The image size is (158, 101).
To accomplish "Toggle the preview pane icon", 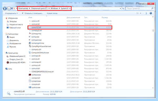I will point(145,13).
